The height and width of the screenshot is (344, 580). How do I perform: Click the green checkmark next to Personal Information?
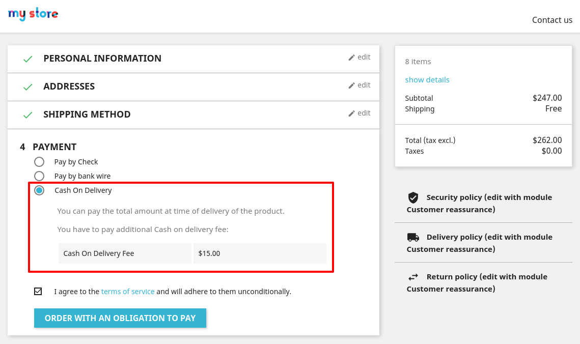27,59
